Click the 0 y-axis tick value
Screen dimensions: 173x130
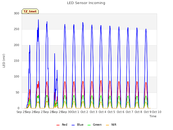pos(18,108)
